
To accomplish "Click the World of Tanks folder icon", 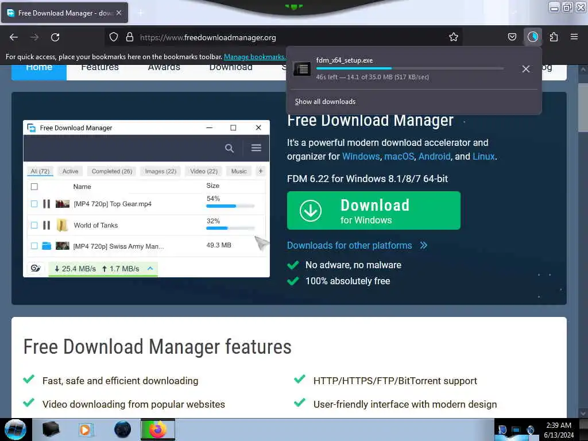I will point(62,225).
